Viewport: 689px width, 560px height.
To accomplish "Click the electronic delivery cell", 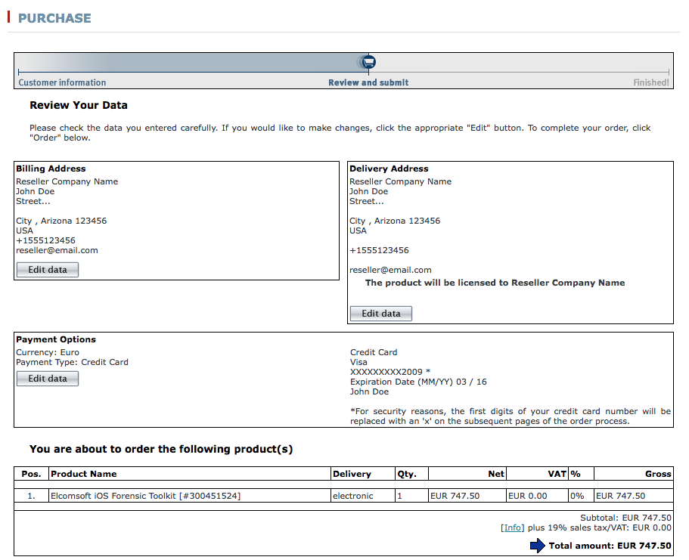I will click(352, 496).
